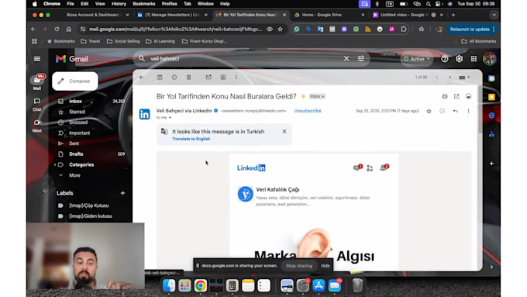Click the LinkedIn logo in the email body
Image resolution: width=527 pixels, height=297 pixels.
[251, 167]
